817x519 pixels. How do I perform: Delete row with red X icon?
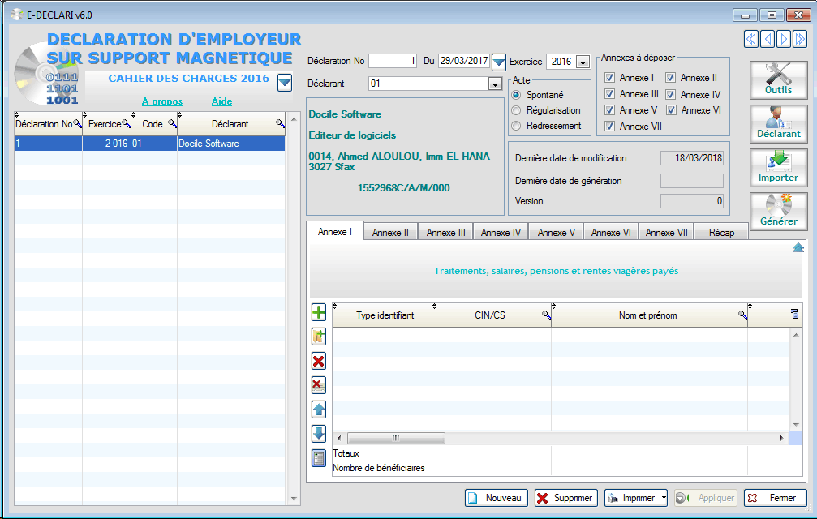point(318,361)
